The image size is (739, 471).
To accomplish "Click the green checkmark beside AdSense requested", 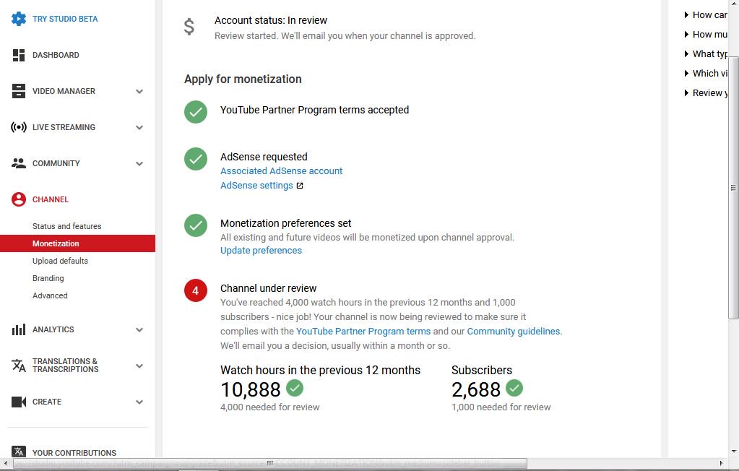I will [x=196, y=159].
